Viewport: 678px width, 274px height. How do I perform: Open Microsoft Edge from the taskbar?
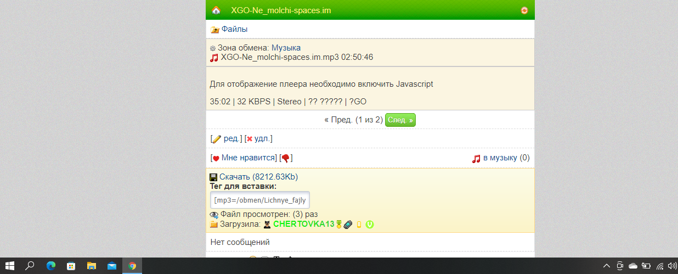click(51, 266)
